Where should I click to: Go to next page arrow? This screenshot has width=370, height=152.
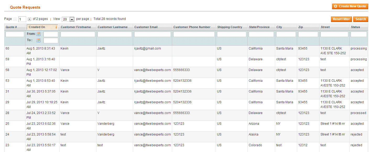30,19
